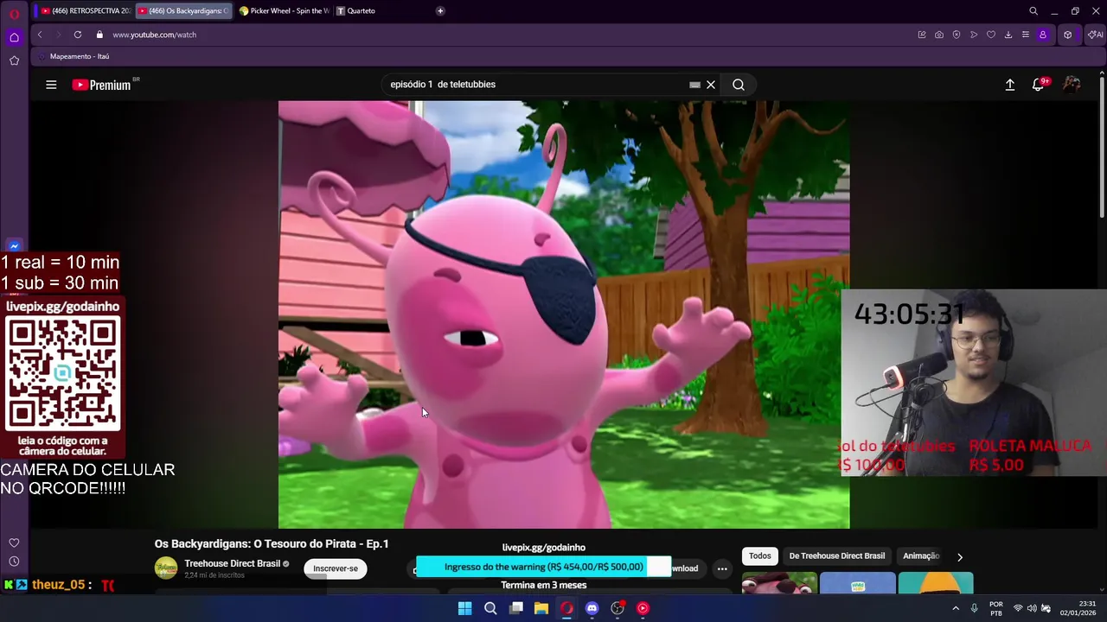Open clock and date 23:31
Viewport: 1107px width, 622px height.
(x=1078, y=608)
